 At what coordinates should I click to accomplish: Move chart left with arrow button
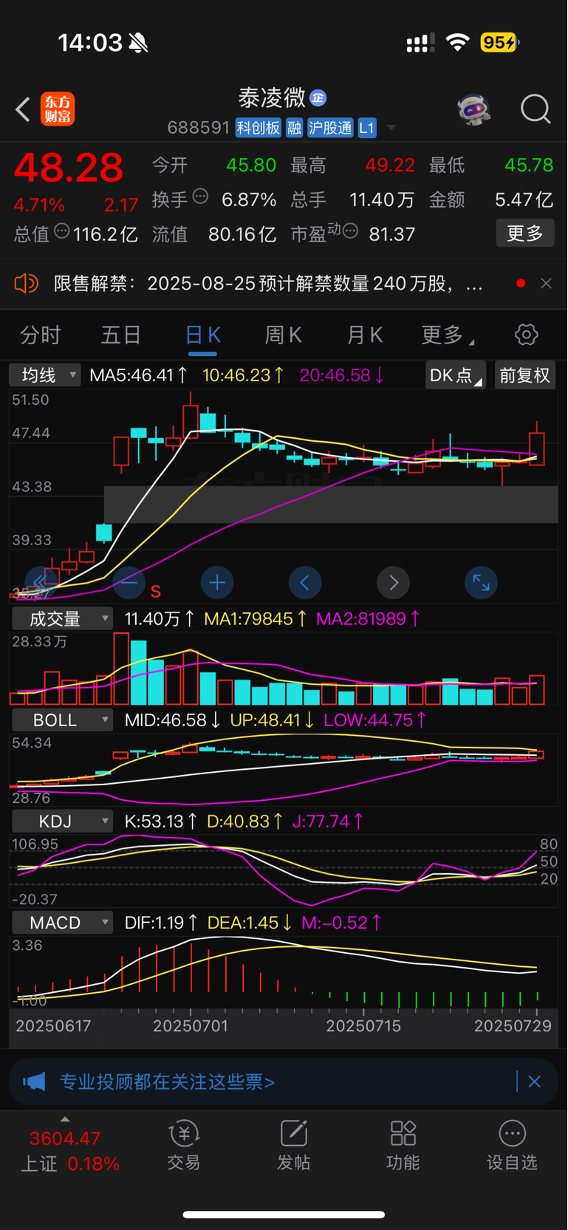coord(305,583)
